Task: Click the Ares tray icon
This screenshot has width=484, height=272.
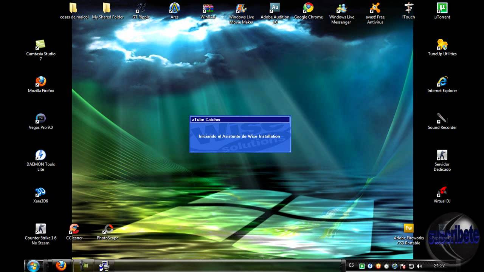Action: click(x=395, y=266)
